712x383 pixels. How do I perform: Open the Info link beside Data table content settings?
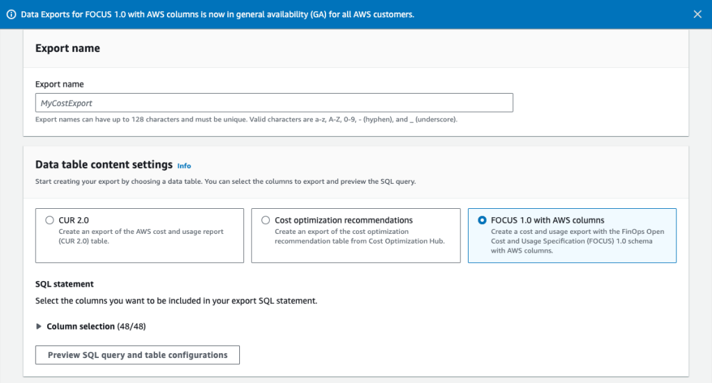click(184, 166)
